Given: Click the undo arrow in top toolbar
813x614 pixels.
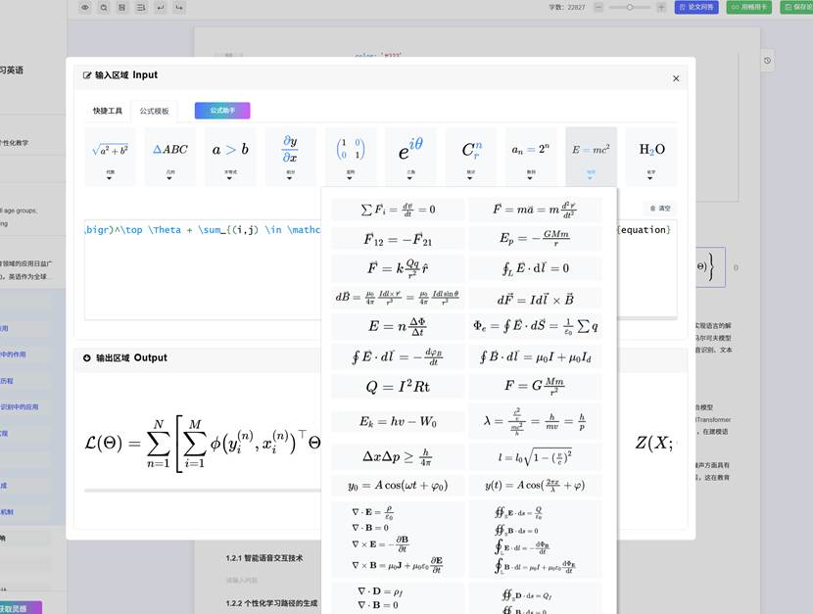Looking at the screenshot, I should click(x=161, y=7).
